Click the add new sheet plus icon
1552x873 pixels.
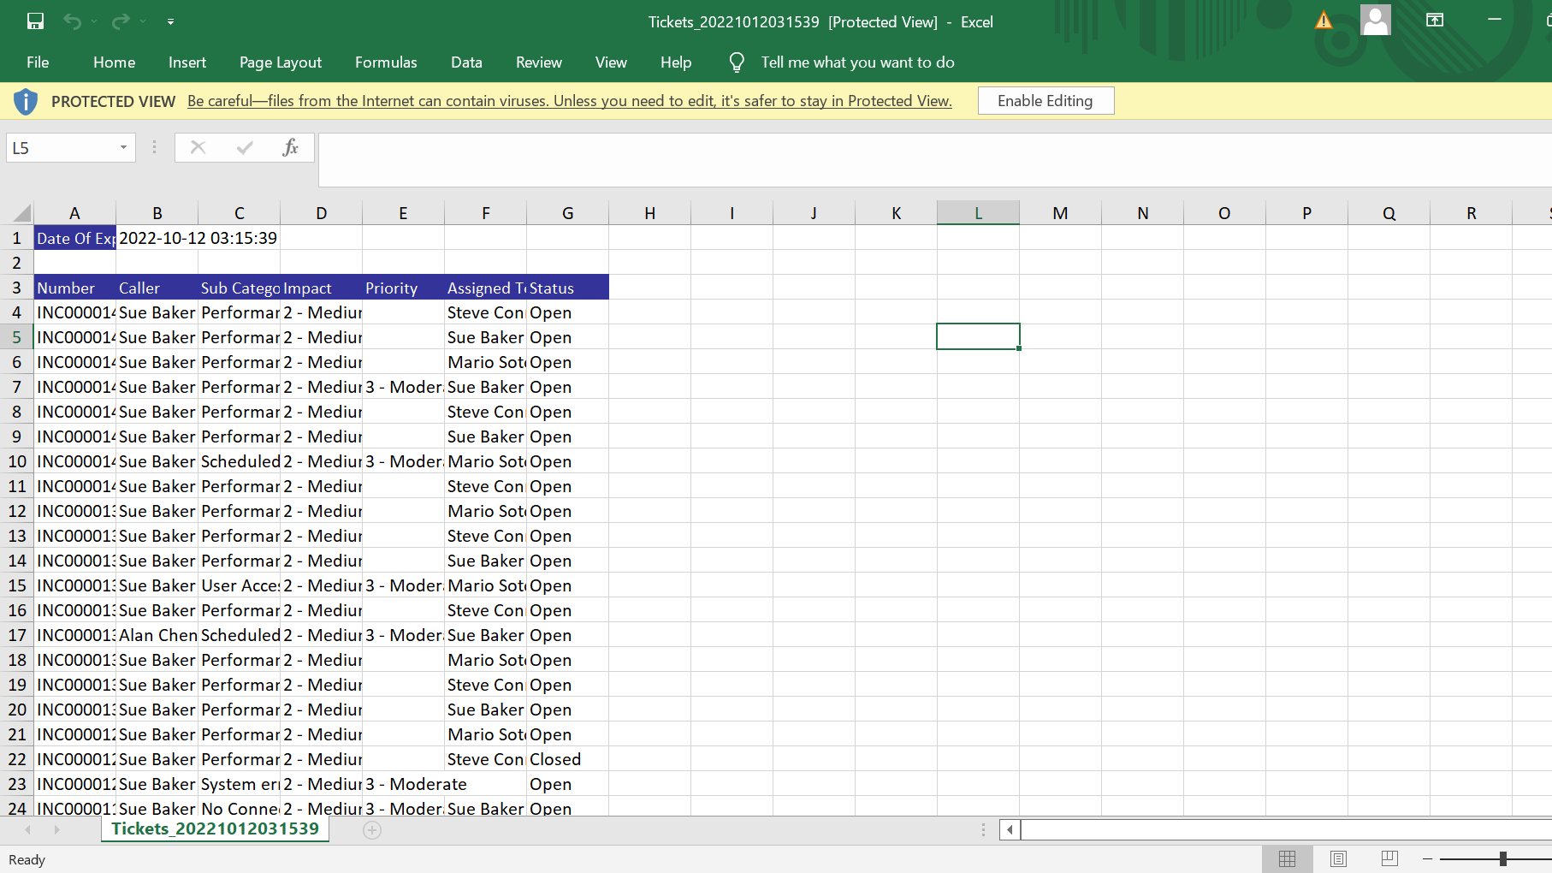(372, 829)
